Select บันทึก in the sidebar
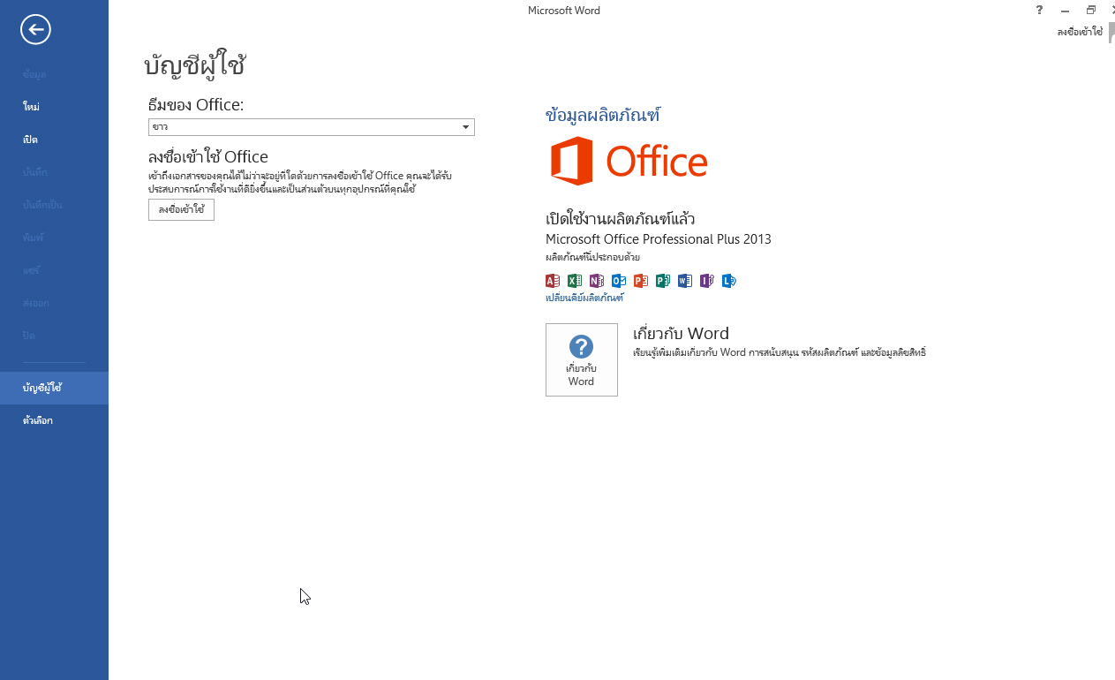 [54, 172]
